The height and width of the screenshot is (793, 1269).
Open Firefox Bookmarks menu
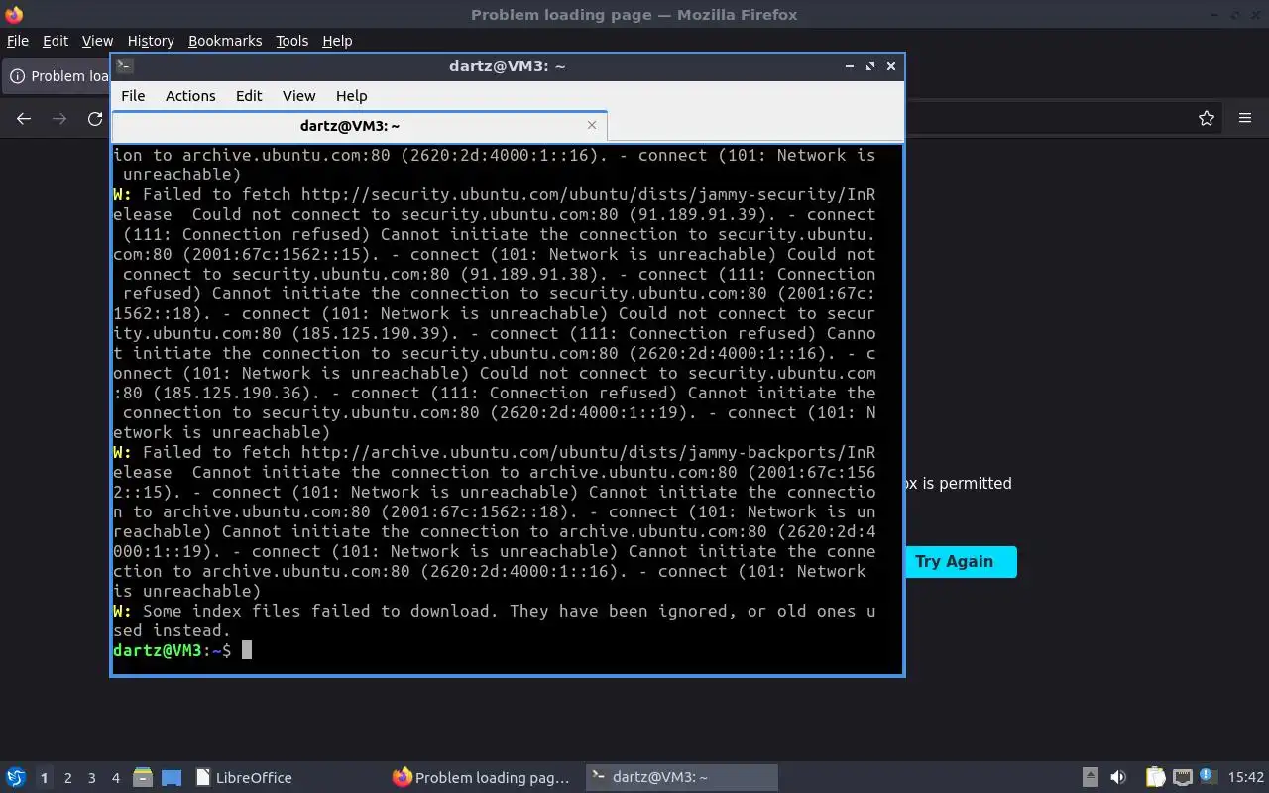click(x=225, y=41)
